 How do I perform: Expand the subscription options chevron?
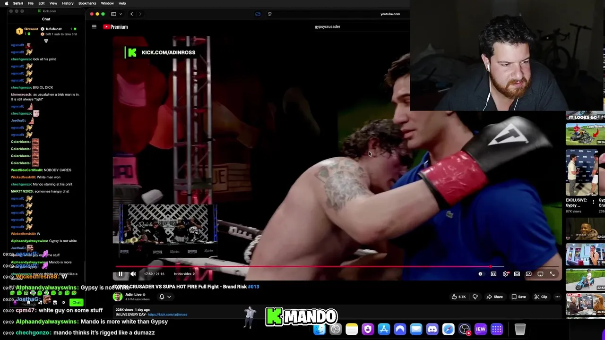pyautogui.click(x=169, y=297)
